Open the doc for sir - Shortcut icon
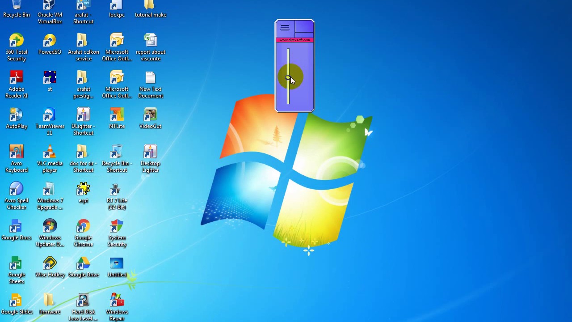Screen dimensions: 572x322 click(x=83, y=158)
